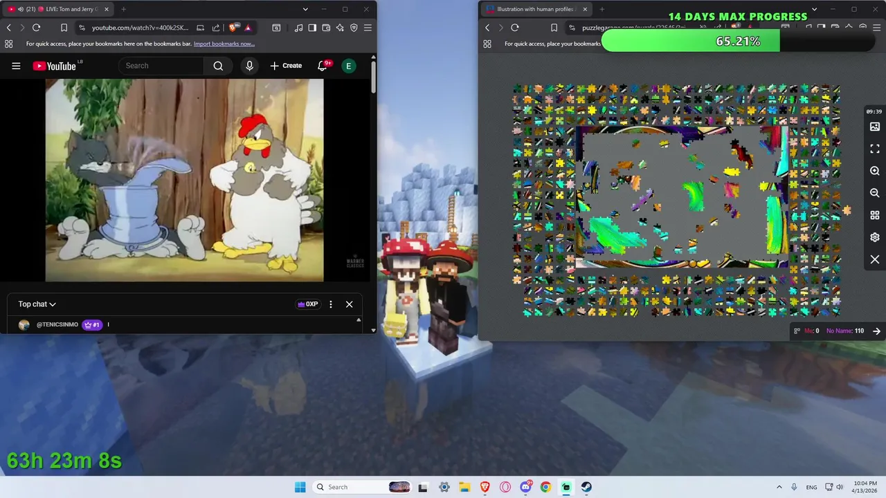Close the puzzle with the X icon
This screenshot has height=498, width=886.
pos(875,259)
